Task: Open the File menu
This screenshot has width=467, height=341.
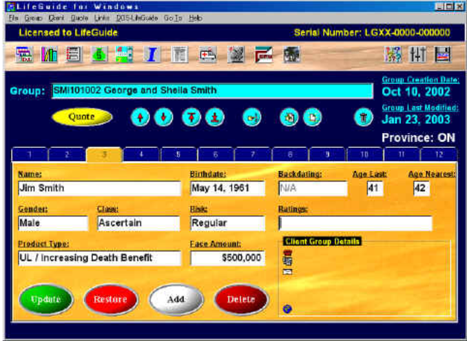Action: 14,18
